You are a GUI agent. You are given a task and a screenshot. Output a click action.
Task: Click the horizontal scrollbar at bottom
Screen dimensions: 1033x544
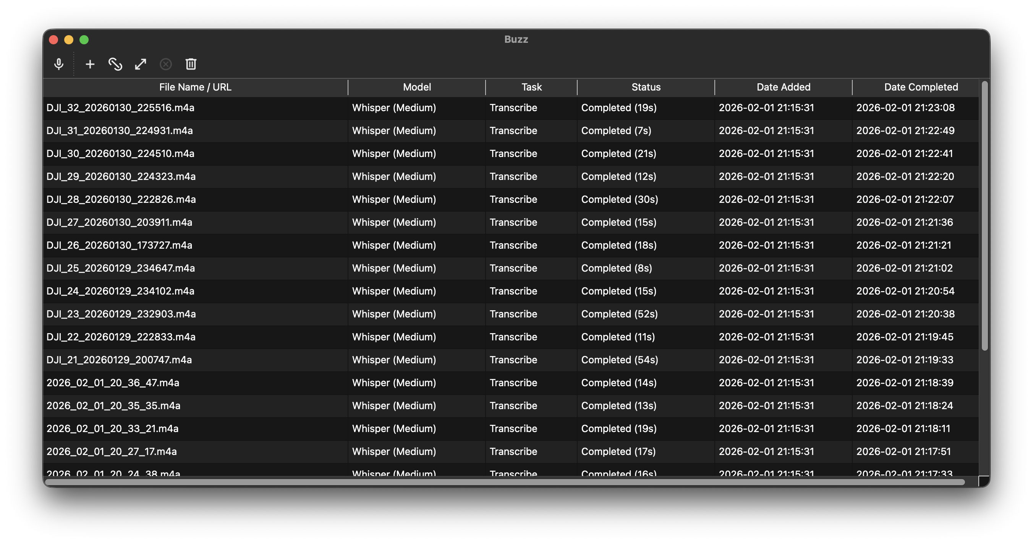pyautogui.click(x=505, y=482)
